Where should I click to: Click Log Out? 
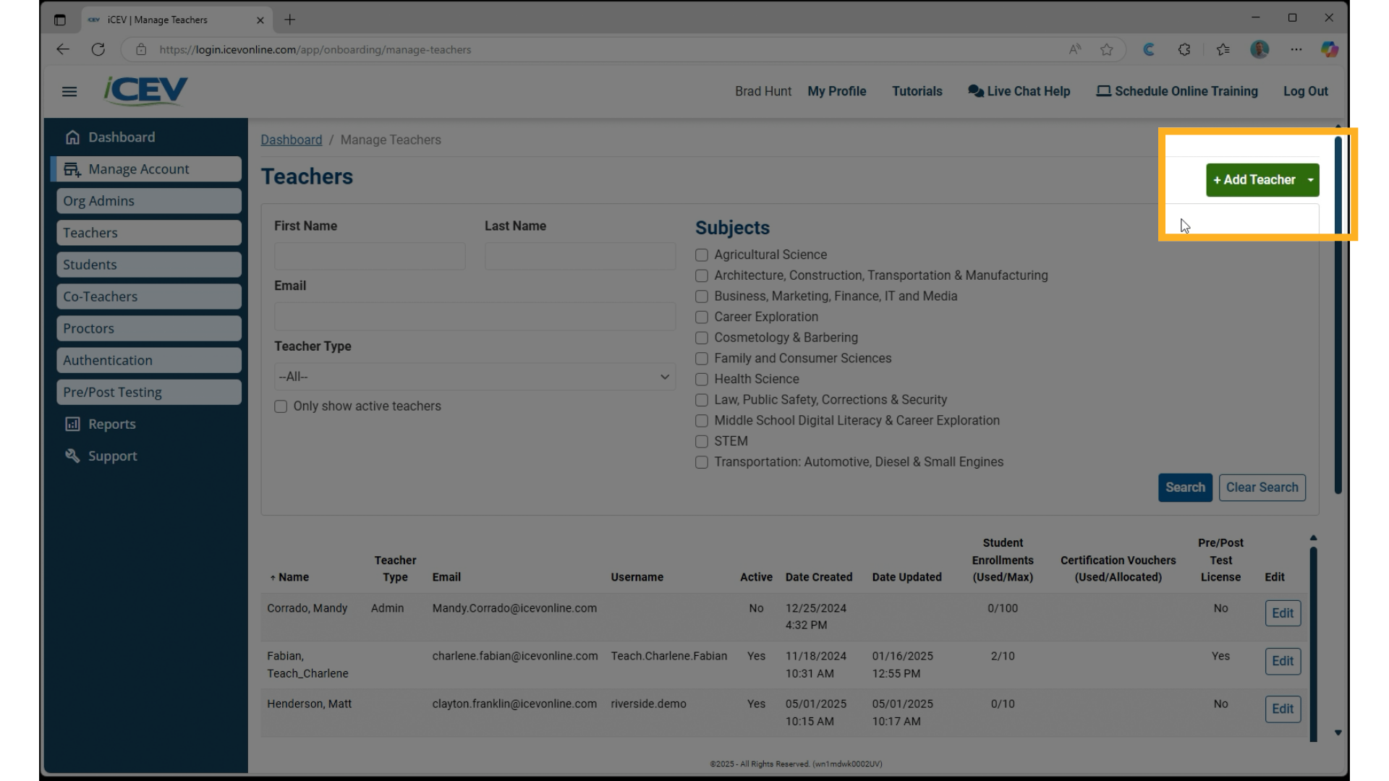click(1306, 91)
